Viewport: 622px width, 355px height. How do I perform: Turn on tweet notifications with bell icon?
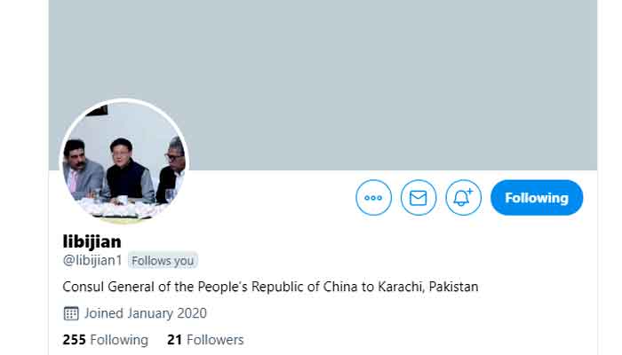point(463,198)
